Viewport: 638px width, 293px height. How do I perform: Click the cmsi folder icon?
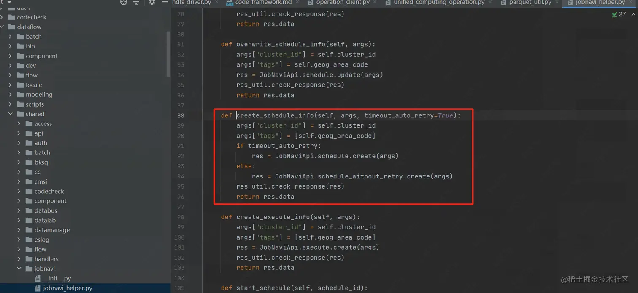tap(29, 182)
